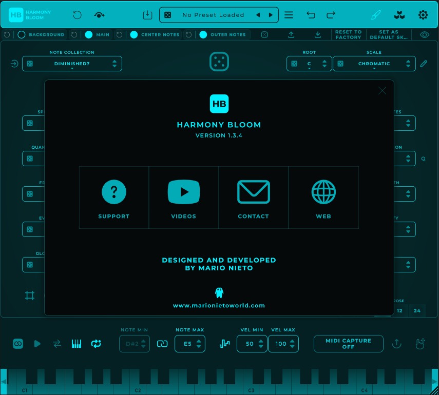Viewport: 439px width, 395px height.
Task: Open the Root note dropdown
Action: pyautogui.click(x=309, y=64)
